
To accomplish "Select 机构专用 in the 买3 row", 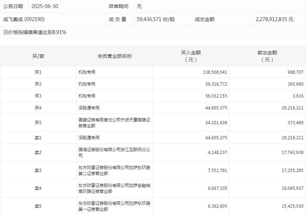I will (87, 96).
